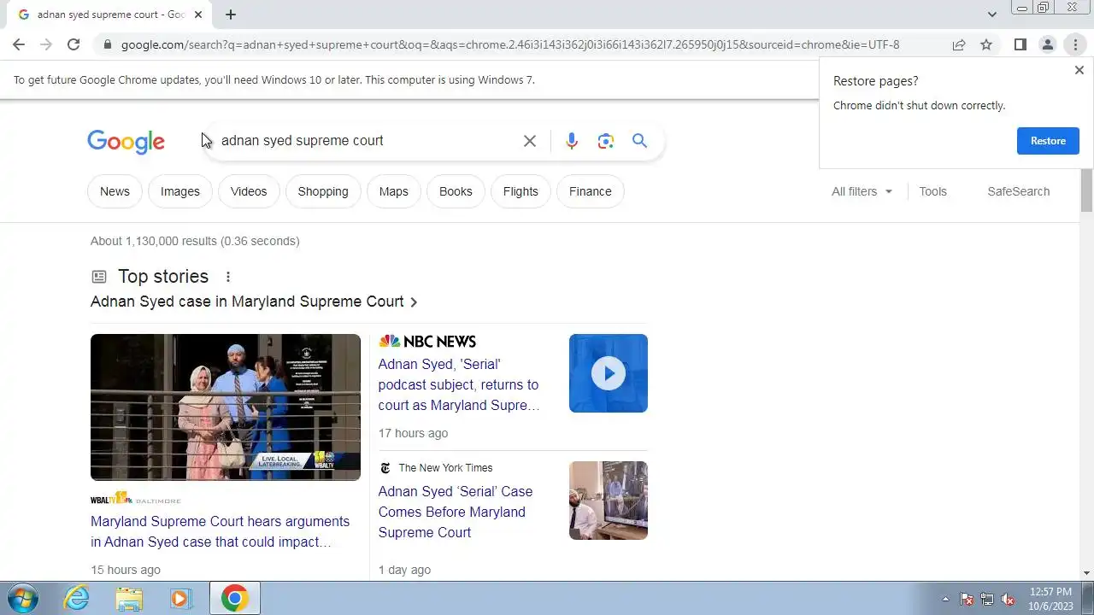
Task: Open the Windows Start menu
Action: point(22,598)
